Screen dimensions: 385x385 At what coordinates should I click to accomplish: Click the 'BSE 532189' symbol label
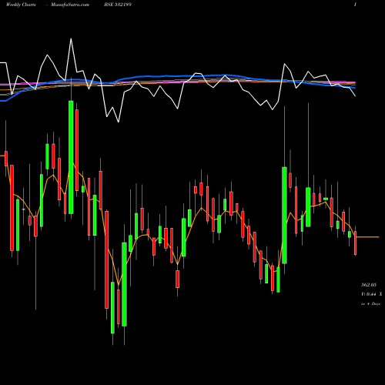tap(118, 5)
